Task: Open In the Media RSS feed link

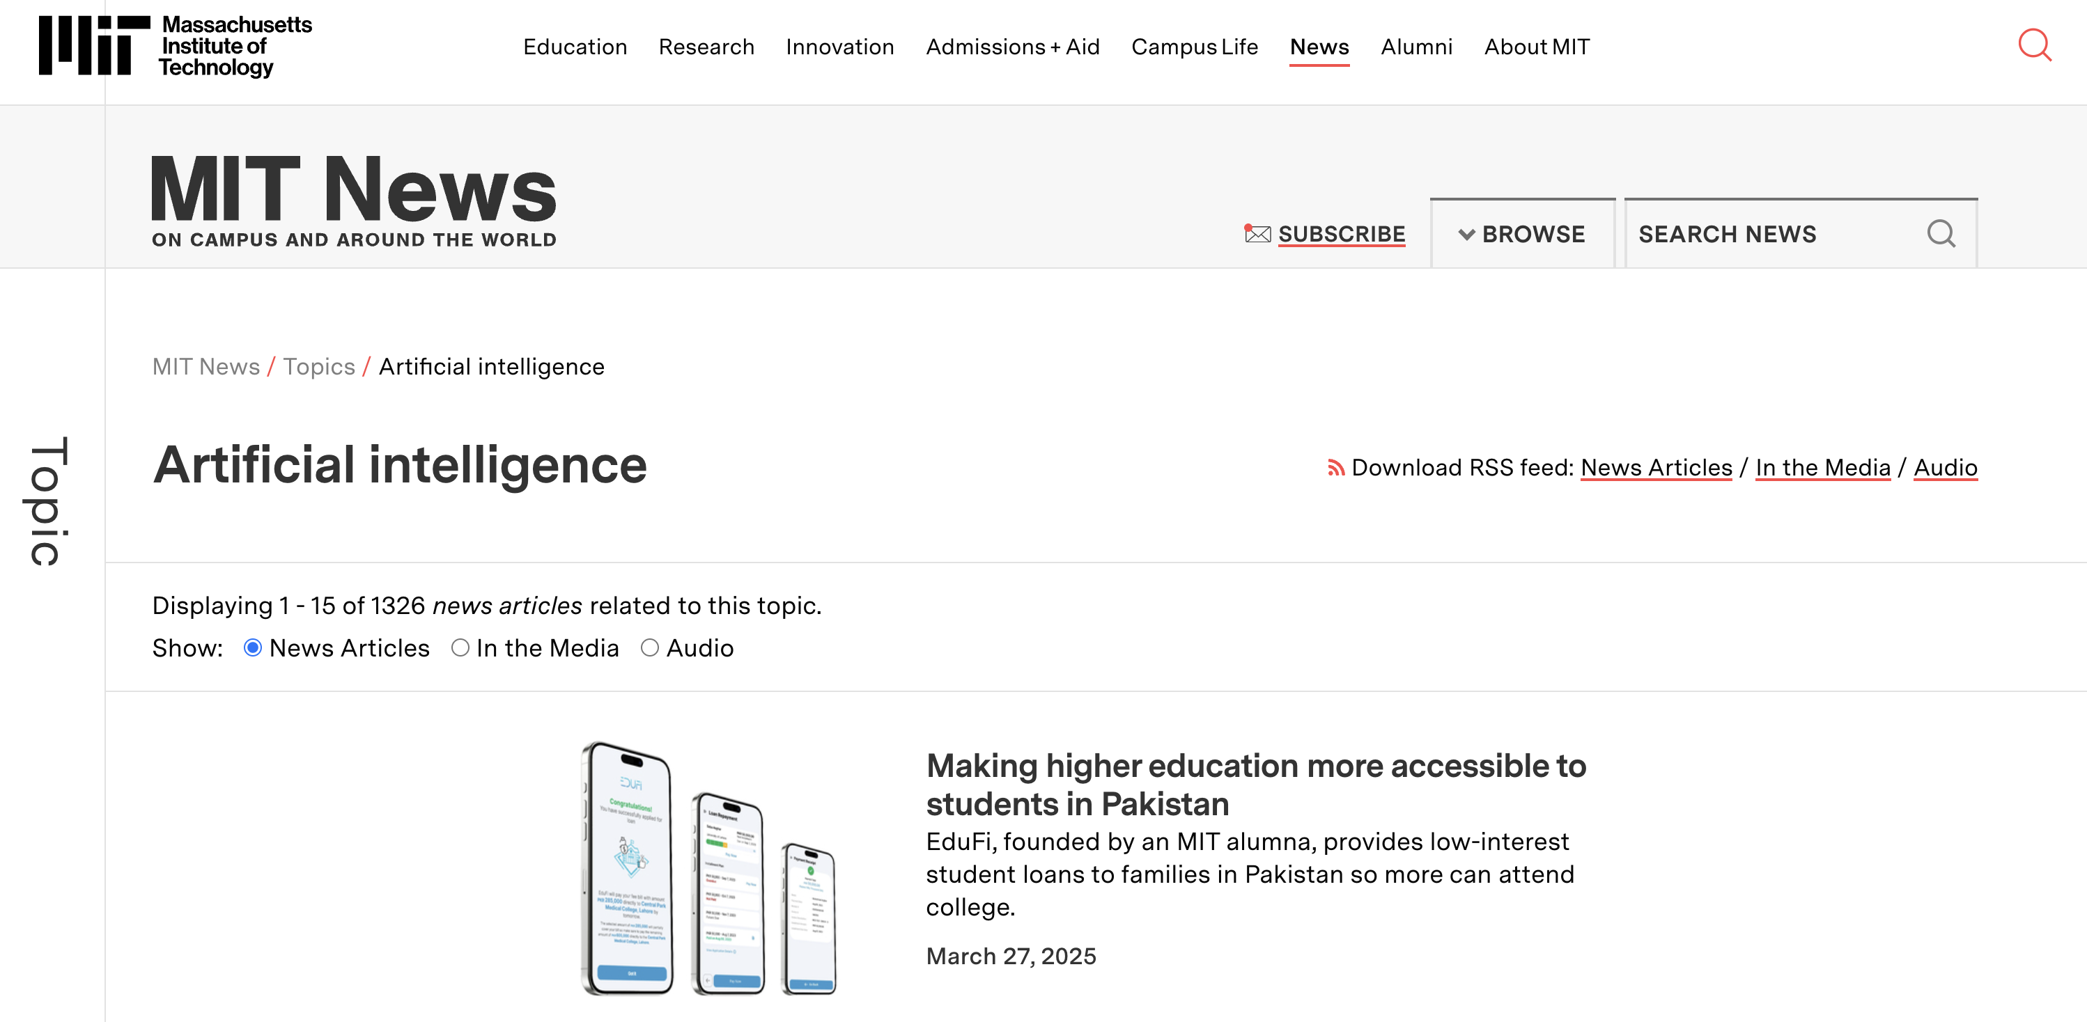Action: click(x=1822, y=467)
